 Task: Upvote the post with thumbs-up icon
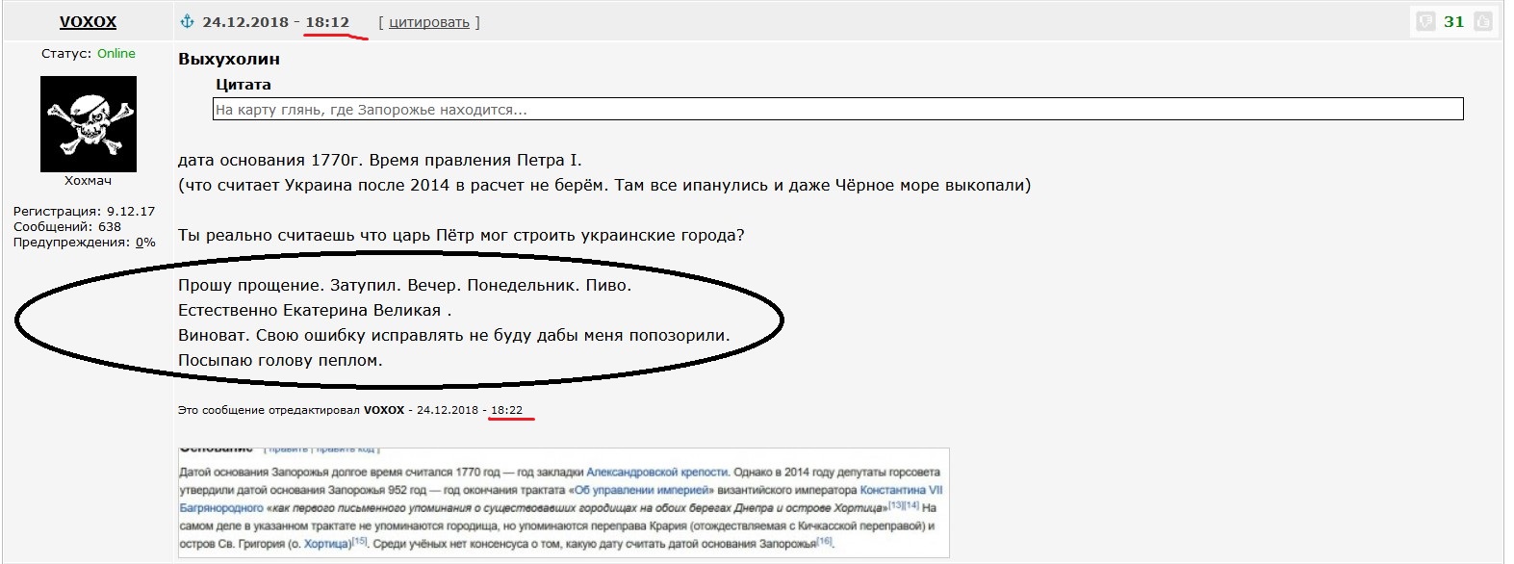click(1483, 21)
